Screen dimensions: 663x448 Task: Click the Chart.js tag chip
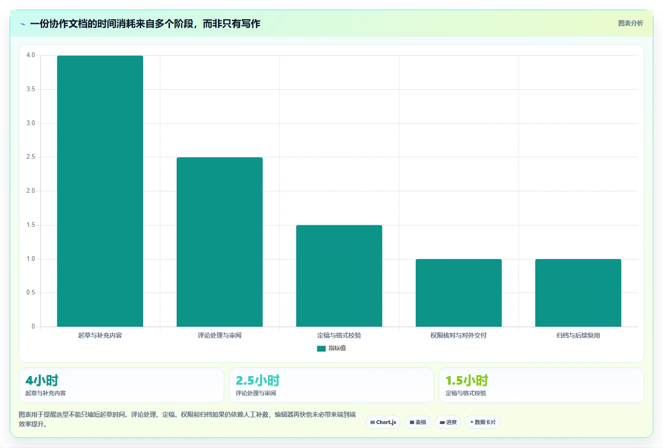coord(383,422)
